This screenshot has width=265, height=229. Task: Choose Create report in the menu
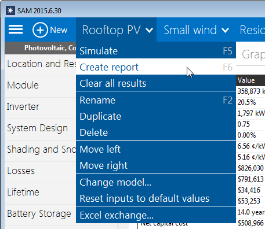pyautogui.click(x=156, y=67)
